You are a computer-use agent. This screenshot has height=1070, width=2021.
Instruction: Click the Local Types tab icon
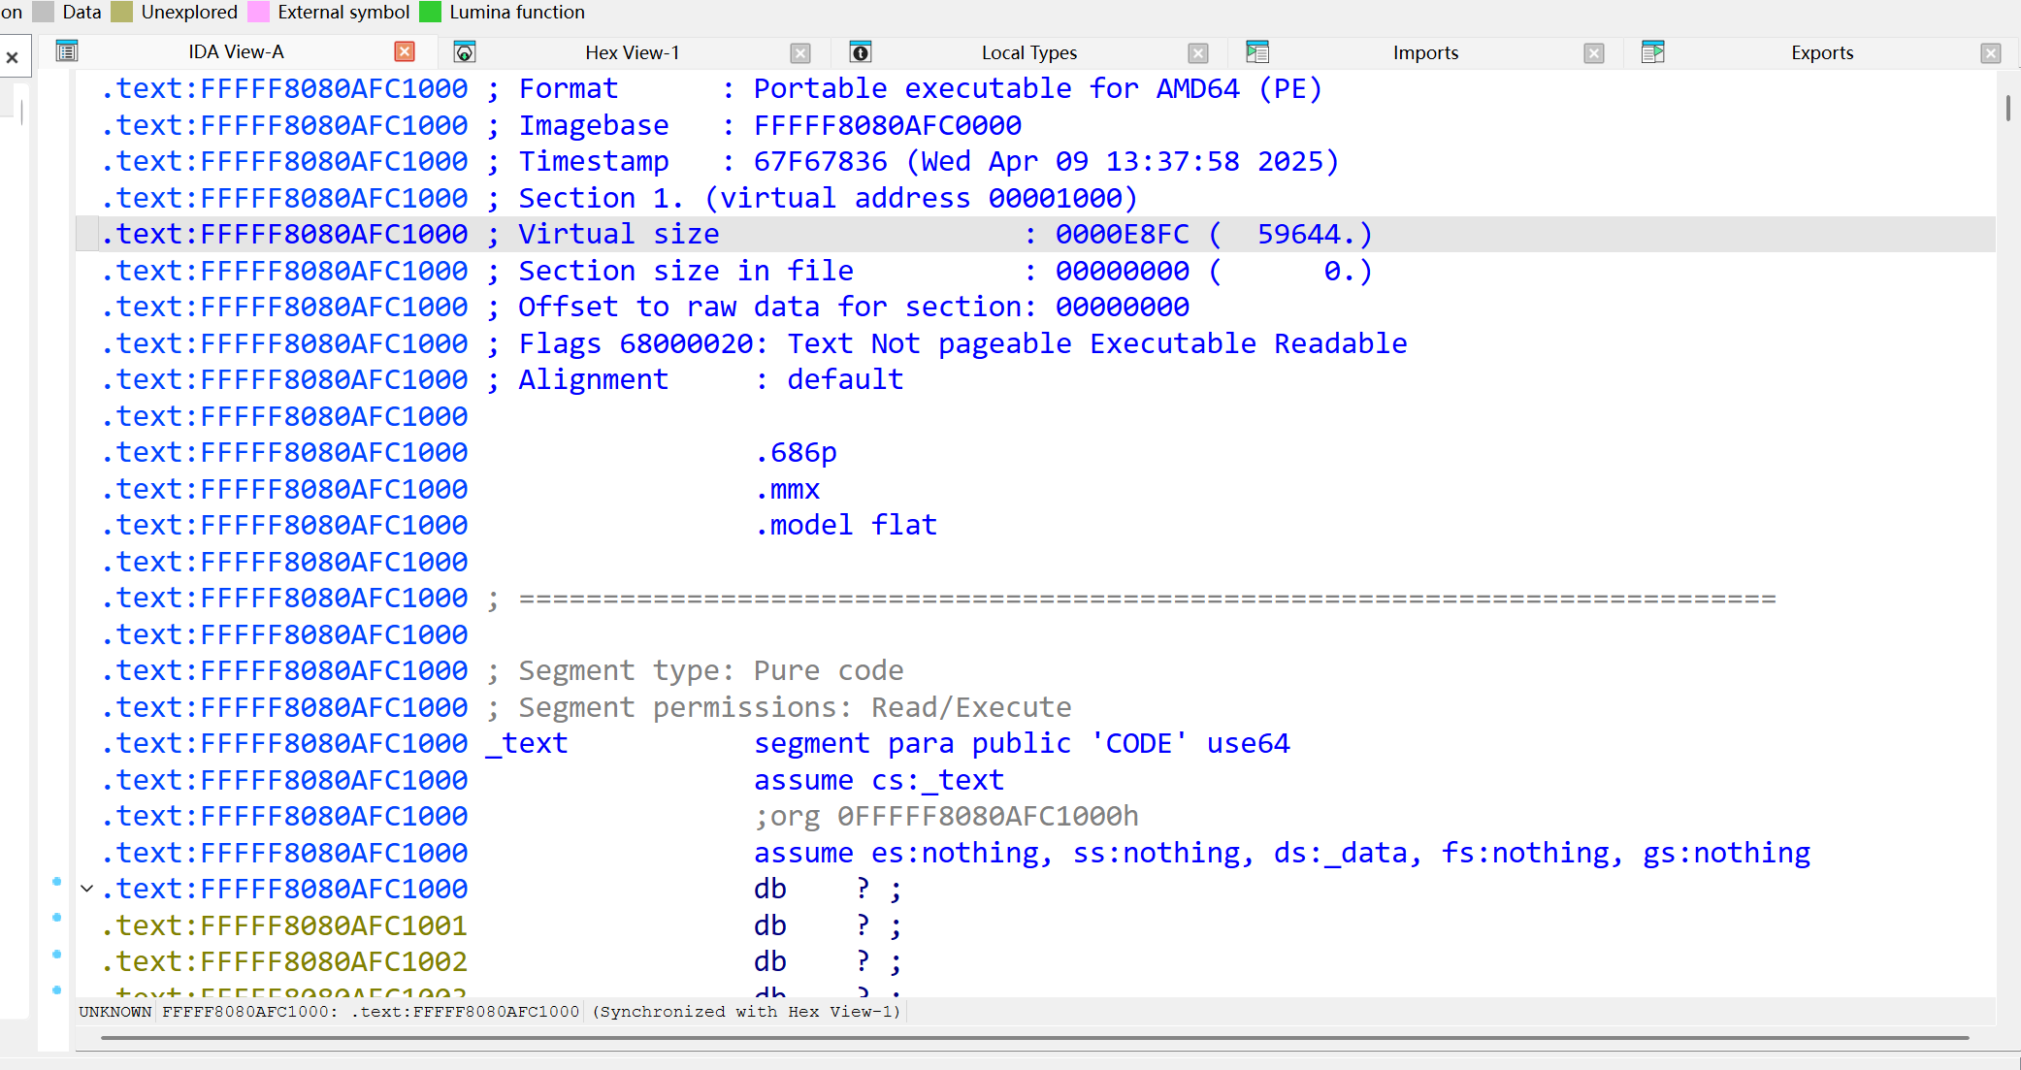pyautogui.click(x=861, y=52)
